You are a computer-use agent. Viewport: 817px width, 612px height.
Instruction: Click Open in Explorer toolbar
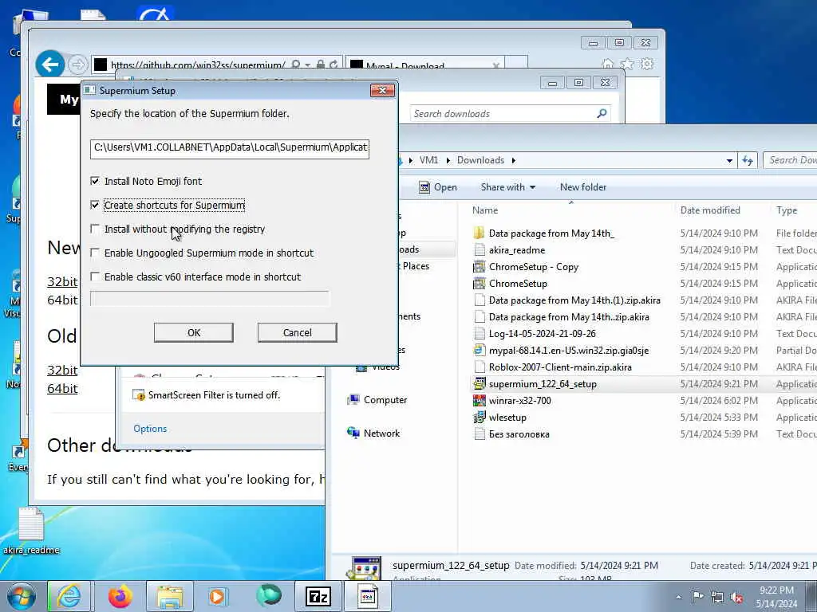[438, 187]
